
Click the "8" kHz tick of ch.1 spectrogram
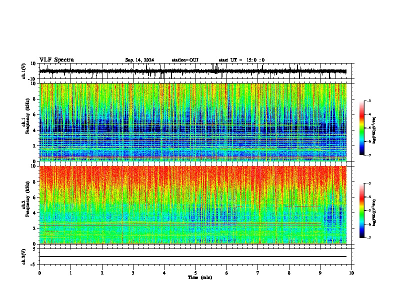pos(35,99)
